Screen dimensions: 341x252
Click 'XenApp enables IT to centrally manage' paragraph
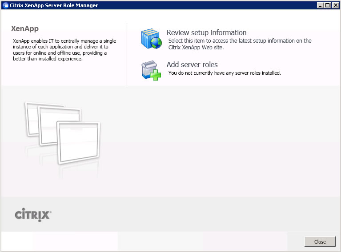64,50
